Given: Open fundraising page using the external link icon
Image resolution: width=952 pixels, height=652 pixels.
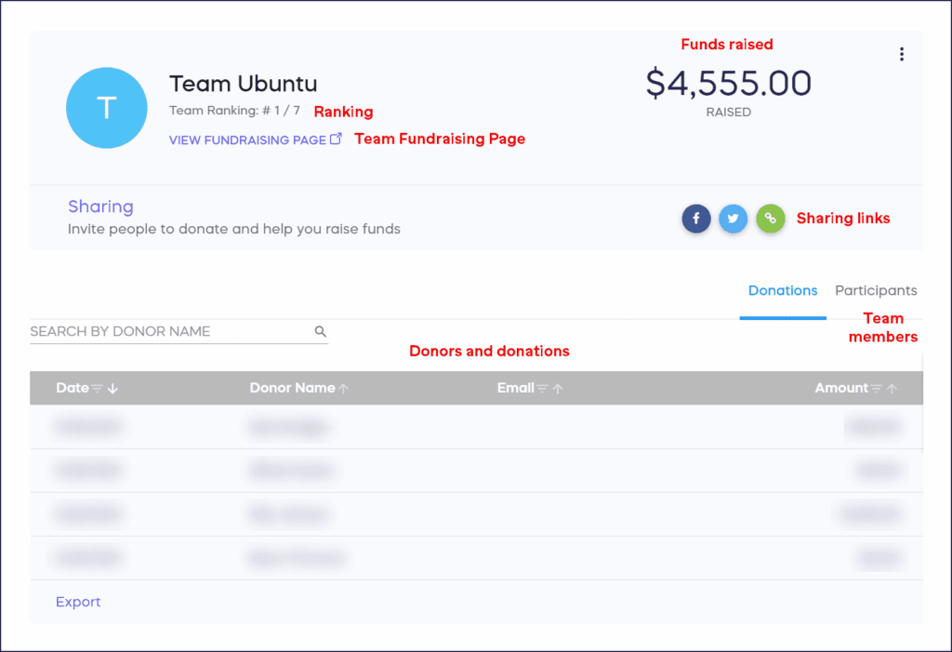Looking at the screenshot, I should click(x=336, y=136).
